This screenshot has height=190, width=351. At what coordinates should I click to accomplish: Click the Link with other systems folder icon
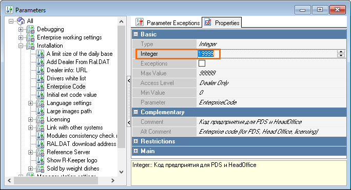coord(41,128)
